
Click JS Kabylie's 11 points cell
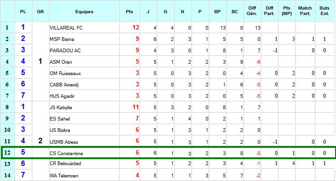[x=129, y=107]
